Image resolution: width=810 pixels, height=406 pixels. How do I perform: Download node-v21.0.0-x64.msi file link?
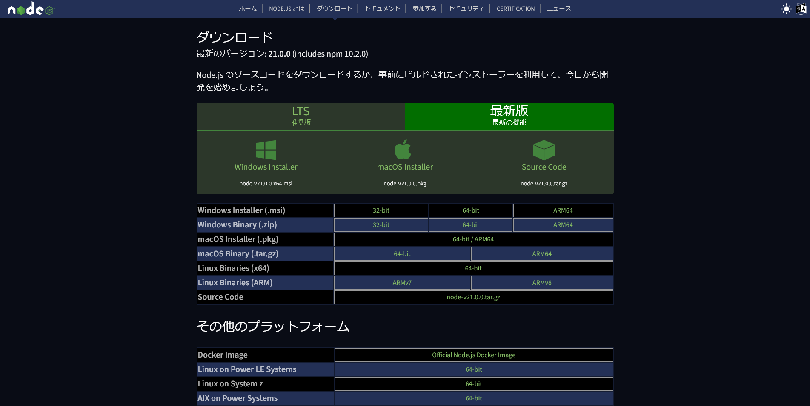point(266,184)
